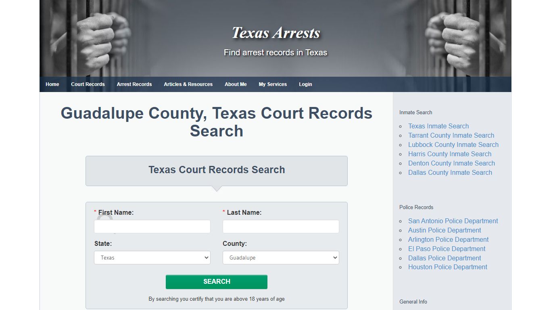Open Lubbock County Inmate Search link
This screenshot has width=551, height=310.
[x=453, y=145]
